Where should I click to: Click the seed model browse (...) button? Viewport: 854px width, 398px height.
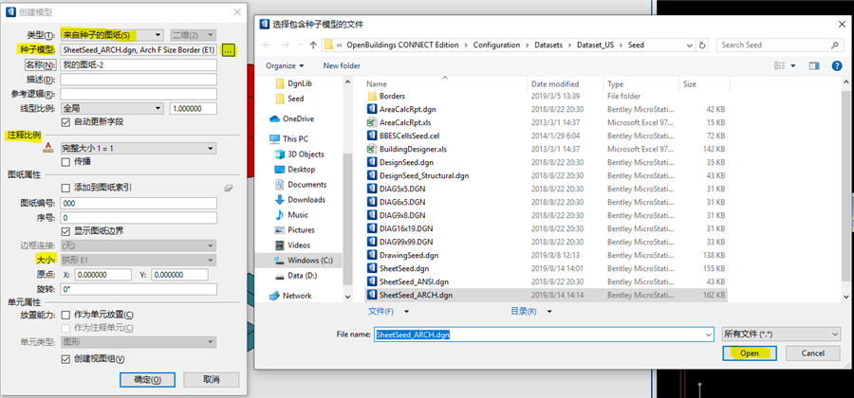pyautogui.click(x=229, y=50)
